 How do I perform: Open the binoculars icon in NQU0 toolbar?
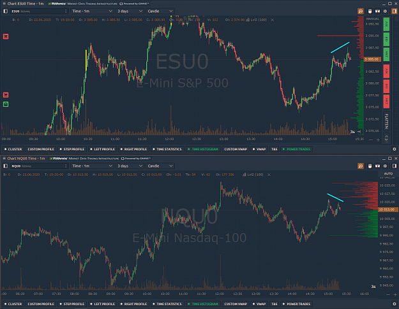tap(378, 166)
